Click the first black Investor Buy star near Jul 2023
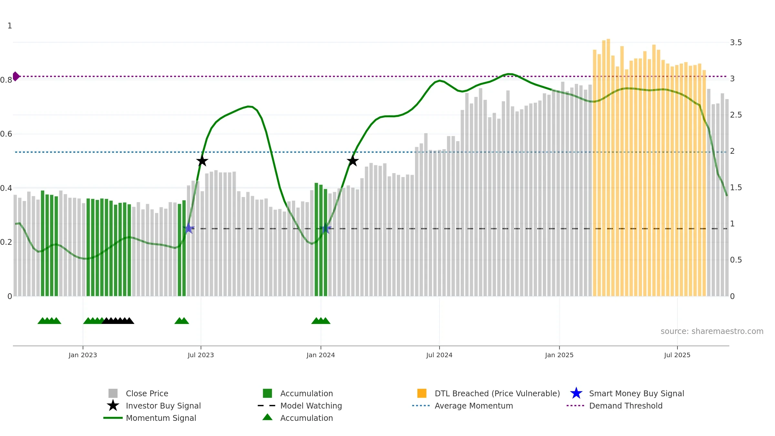The height and width of the screenshot is (436, 775). click(202, 161)
